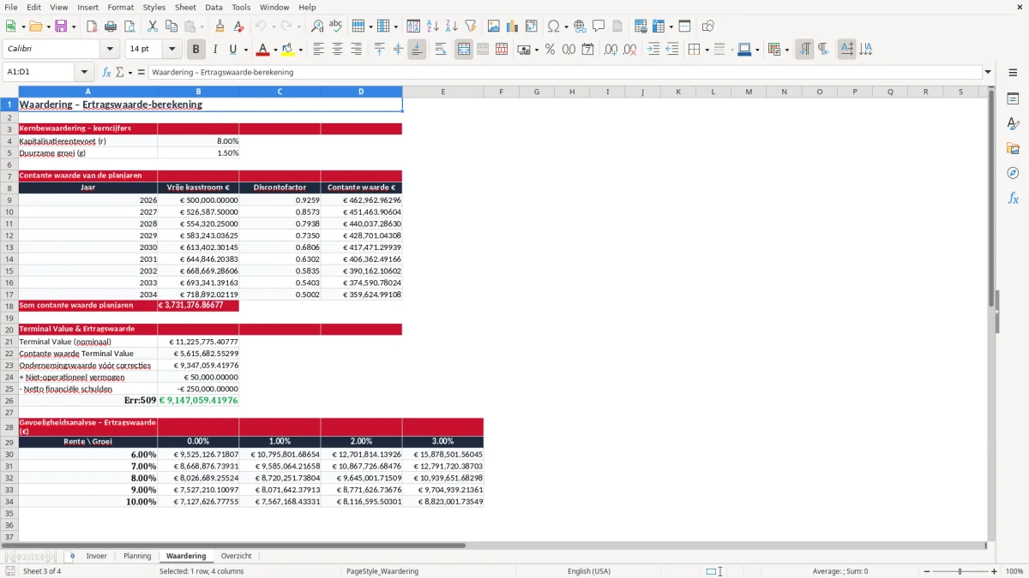This screenshot has width=1029, height=578.
Task: Insert a hyperlink
Action: click(580, 27)
